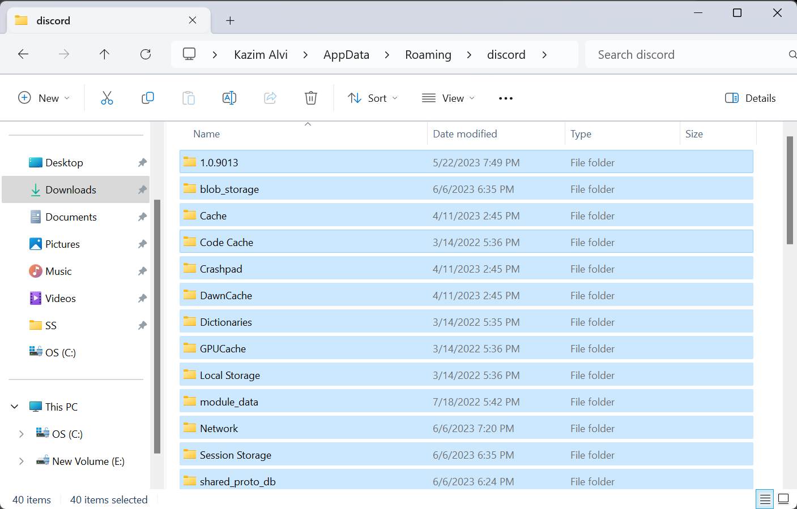
Task: Expand New Volume (E:) node
Action: tap(21, 461)
